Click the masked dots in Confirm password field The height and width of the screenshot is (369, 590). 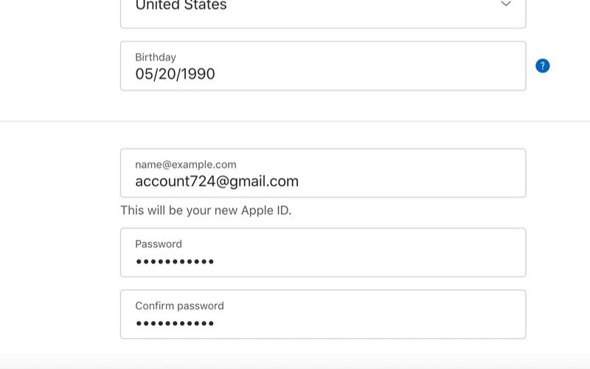click(175, 323)
